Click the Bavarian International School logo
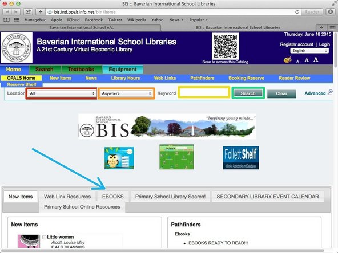Image resolution: width=338 pixels, height=253 pixels. 17,47
